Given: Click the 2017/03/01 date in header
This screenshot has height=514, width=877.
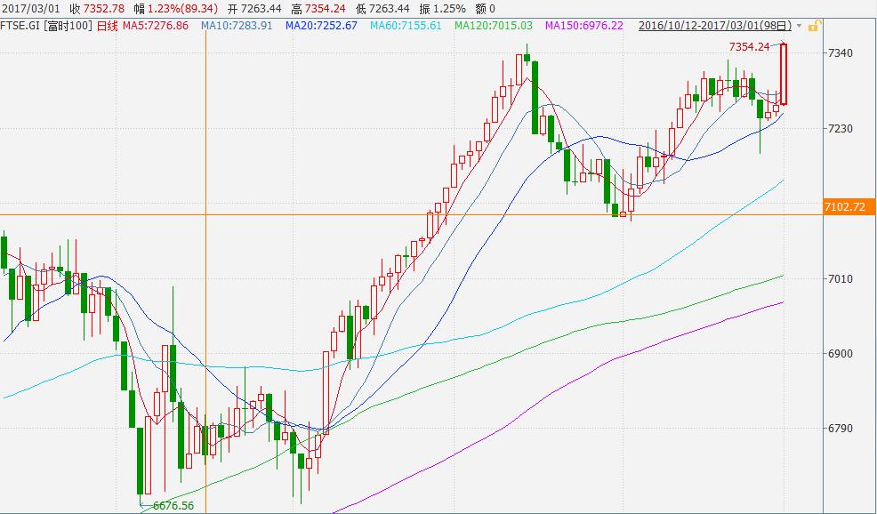Looking at the screenshot, I should [30, 8].
